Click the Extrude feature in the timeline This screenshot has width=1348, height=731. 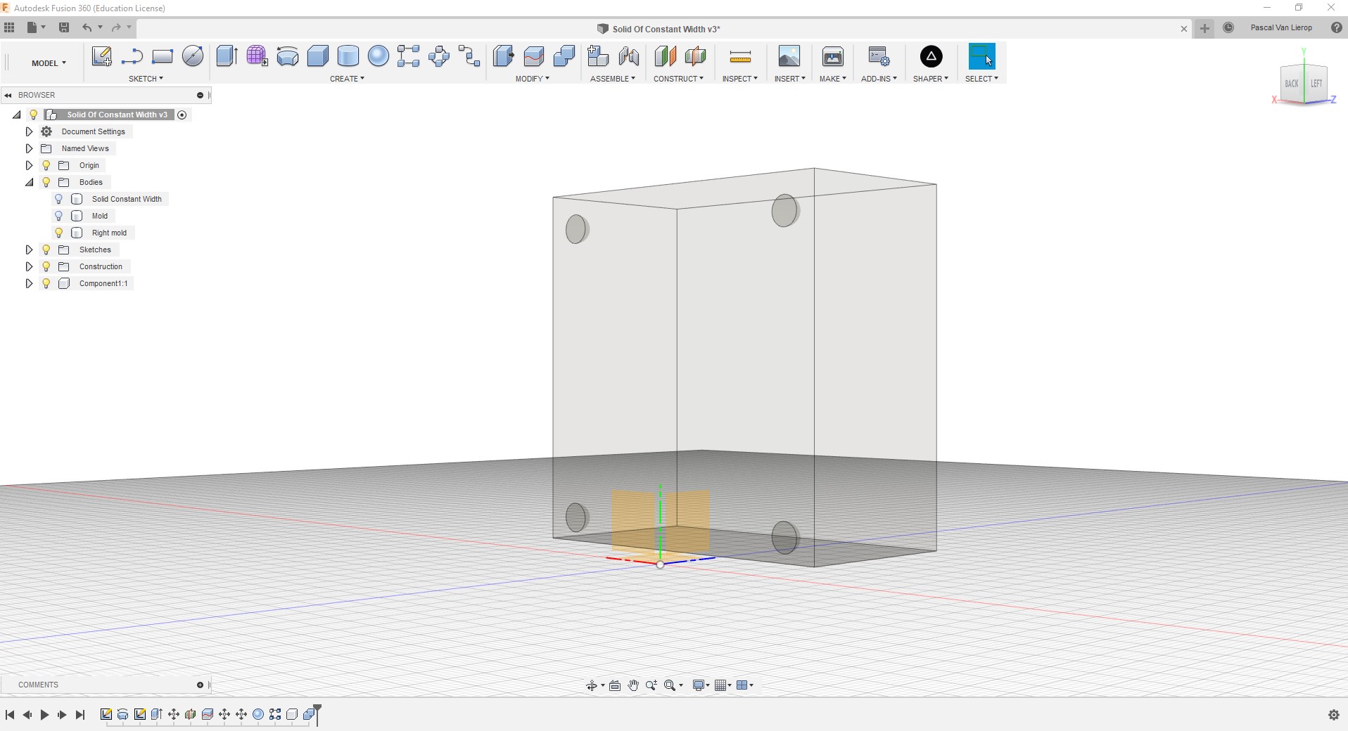pyautogui.click(x=156, y=714)
